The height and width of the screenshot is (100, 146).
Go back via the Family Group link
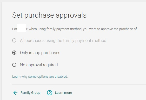point(30,93)
